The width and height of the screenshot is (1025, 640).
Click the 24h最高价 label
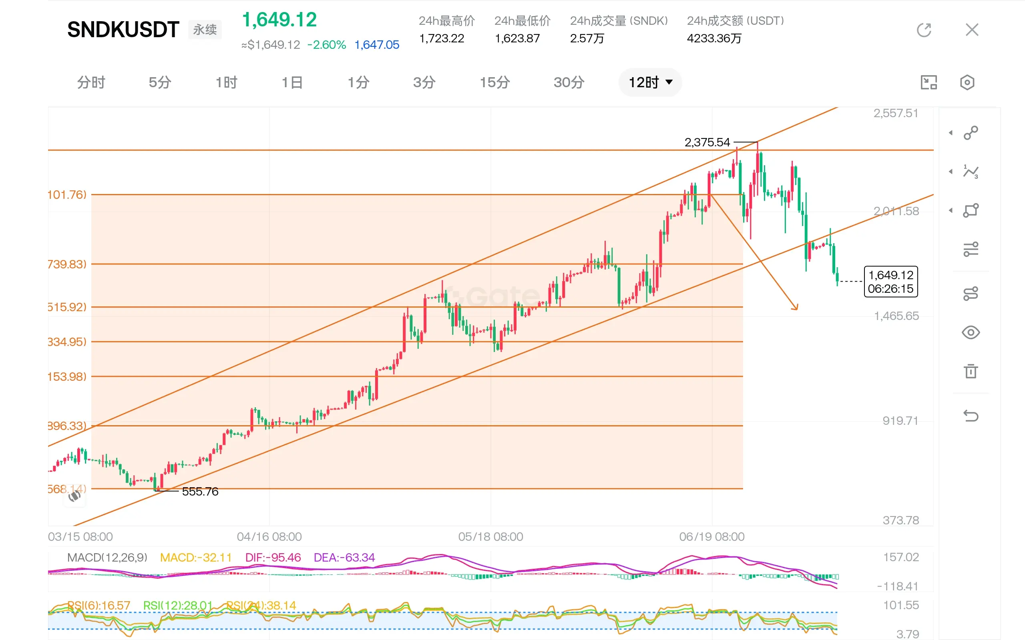click(447, 21)
